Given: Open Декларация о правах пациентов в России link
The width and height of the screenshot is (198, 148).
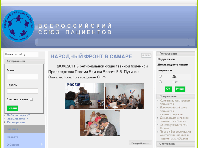Looking at the screenshot, I should [x=174, y=119].
